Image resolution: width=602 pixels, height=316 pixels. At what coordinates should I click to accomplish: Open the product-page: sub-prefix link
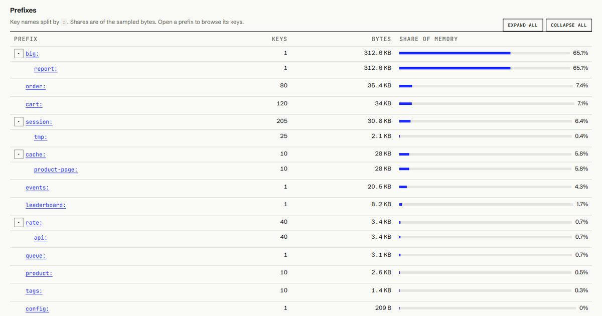pos(56,170)
